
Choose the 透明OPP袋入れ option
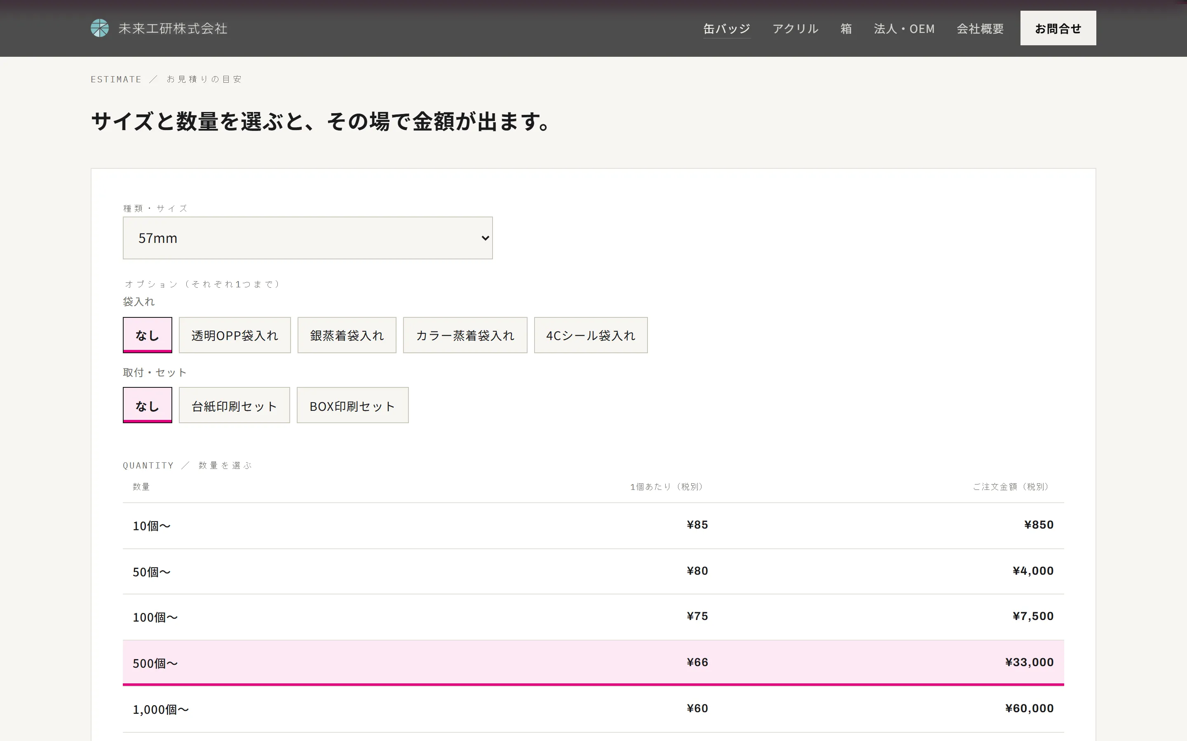click(235, 335)
